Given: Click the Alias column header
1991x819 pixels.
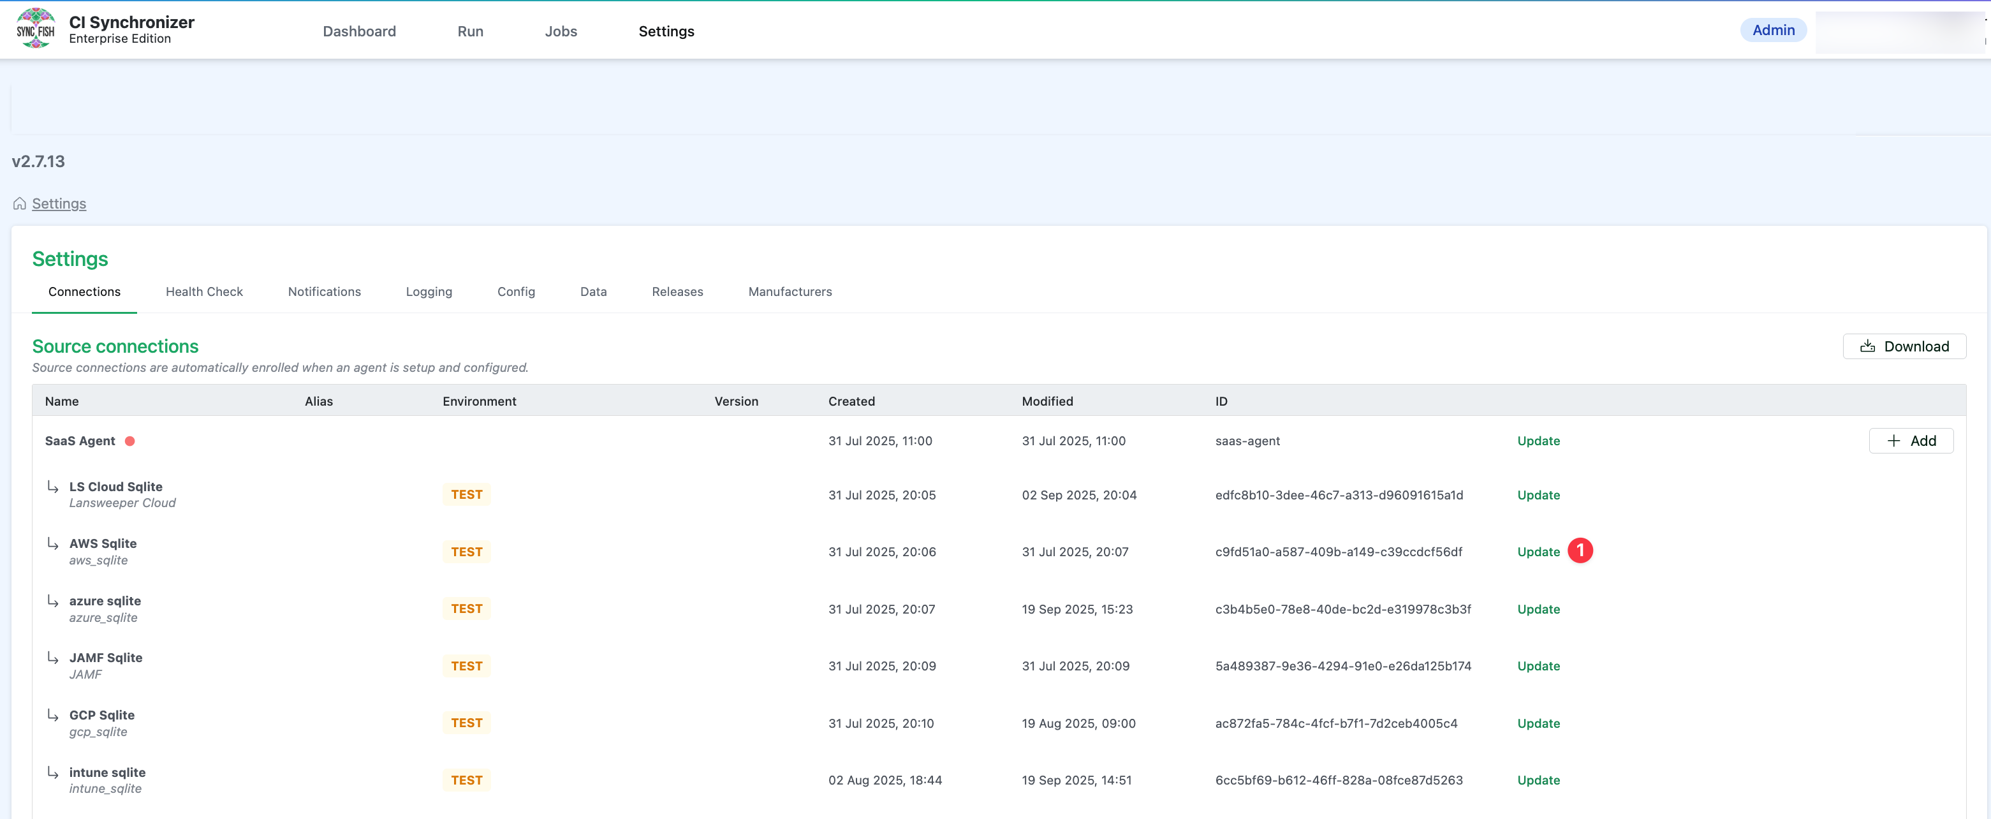Looking at the screenshot, I should pyautogui.click(x=320, y=401).
